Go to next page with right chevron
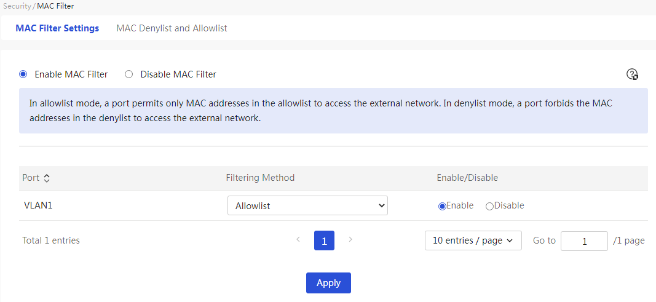The height and width of the screenshot is (302, 656). pos(350,240)
